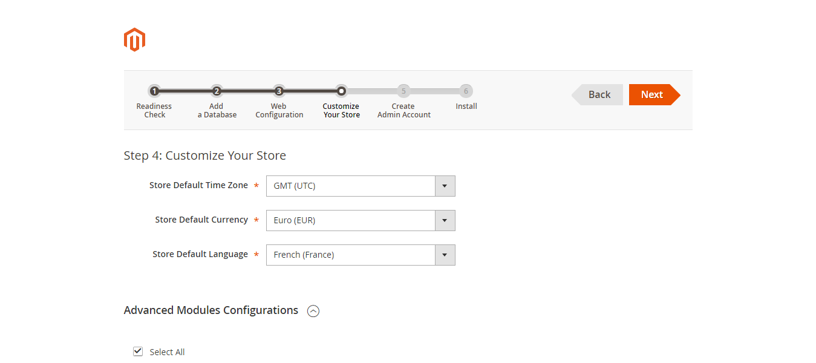Click the Readiness Check step label
This screenshot has height=363, width=816.
(154, 110)
